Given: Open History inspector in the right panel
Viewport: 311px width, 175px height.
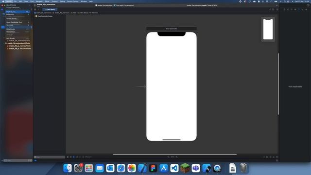Looking at the screenshot, I should [x=288, y=9].
